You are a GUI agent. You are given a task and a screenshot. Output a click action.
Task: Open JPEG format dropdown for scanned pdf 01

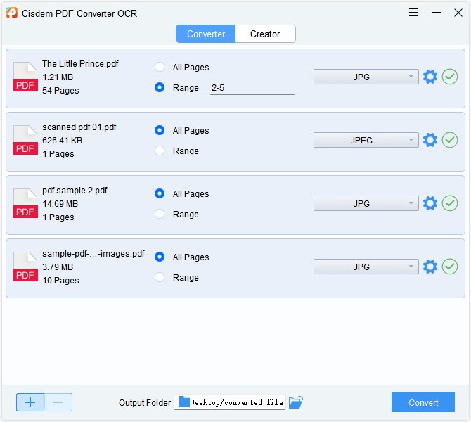(366, 140)
